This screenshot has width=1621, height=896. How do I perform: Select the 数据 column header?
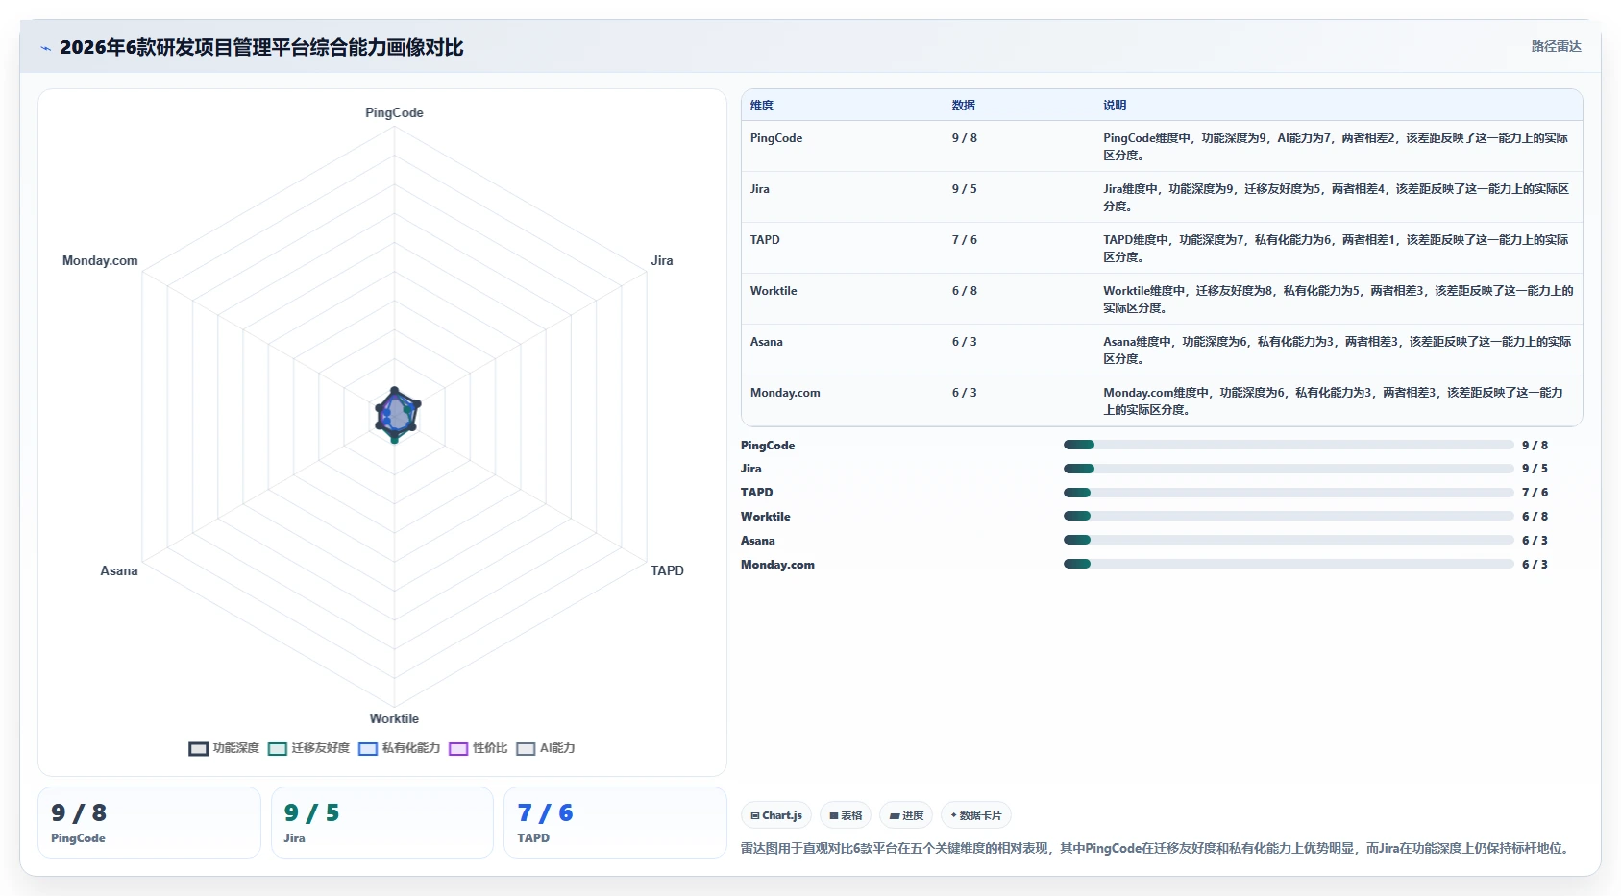point(964,106)
